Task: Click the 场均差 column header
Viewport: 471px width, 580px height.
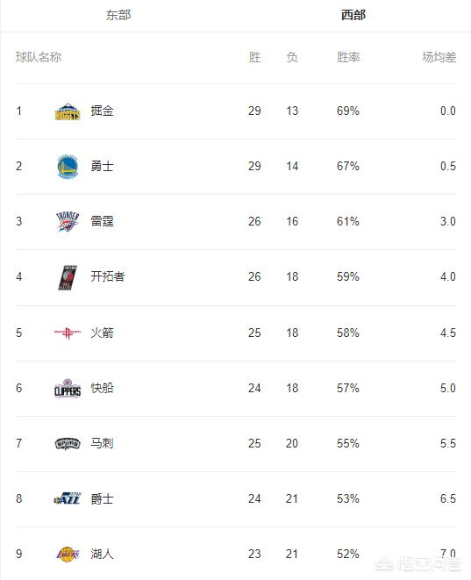Action: [439, 57]
